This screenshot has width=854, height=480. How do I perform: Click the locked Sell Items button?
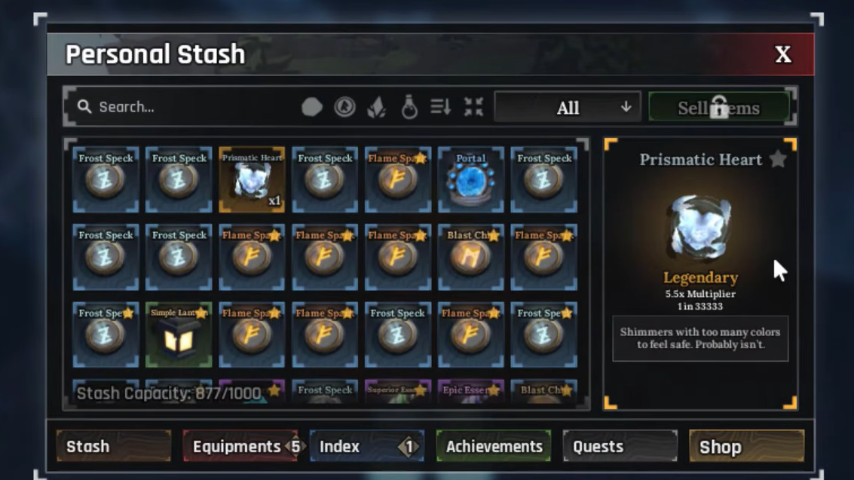pyautogui.click(x=719, y=108)
